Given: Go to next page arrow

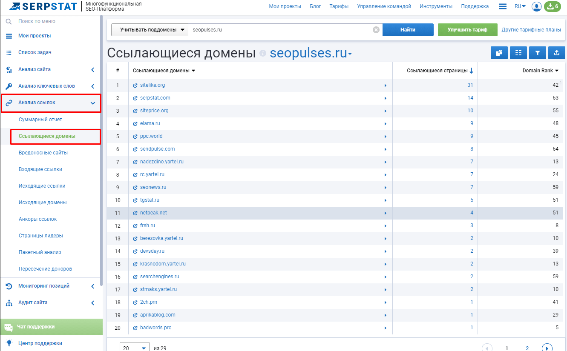Looking at the screenshot, I should [x=547, y=348].
